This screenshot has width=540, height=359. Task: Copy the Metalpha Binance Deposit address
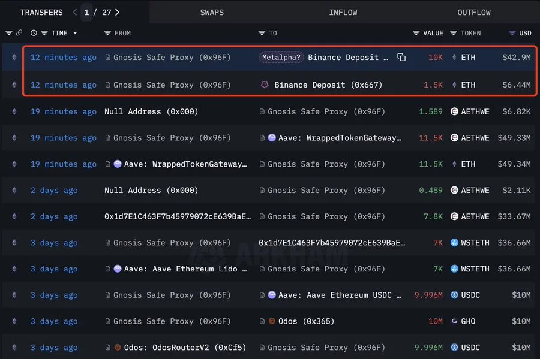point(401,57)
